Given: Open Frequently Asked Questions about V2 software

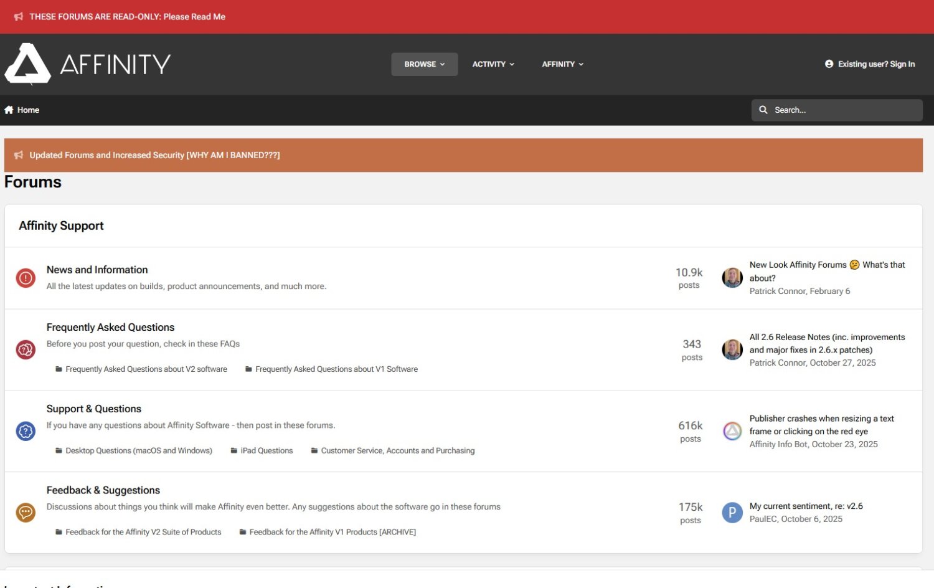Looking at the screenshot, I should (x=146, y=369).
